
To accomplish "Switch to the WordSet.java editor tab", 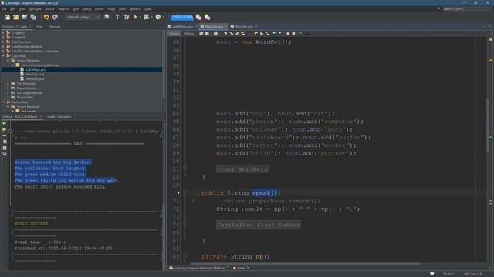I will pos(244,27).
